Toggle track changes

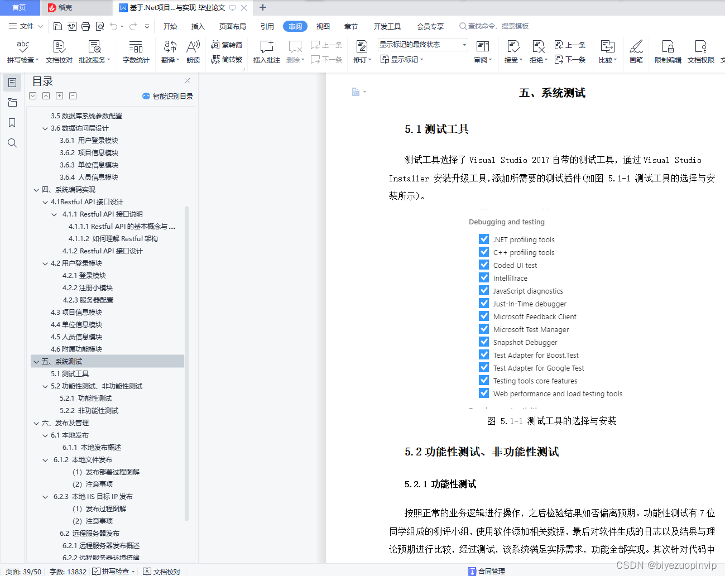(x=362, y=51)
